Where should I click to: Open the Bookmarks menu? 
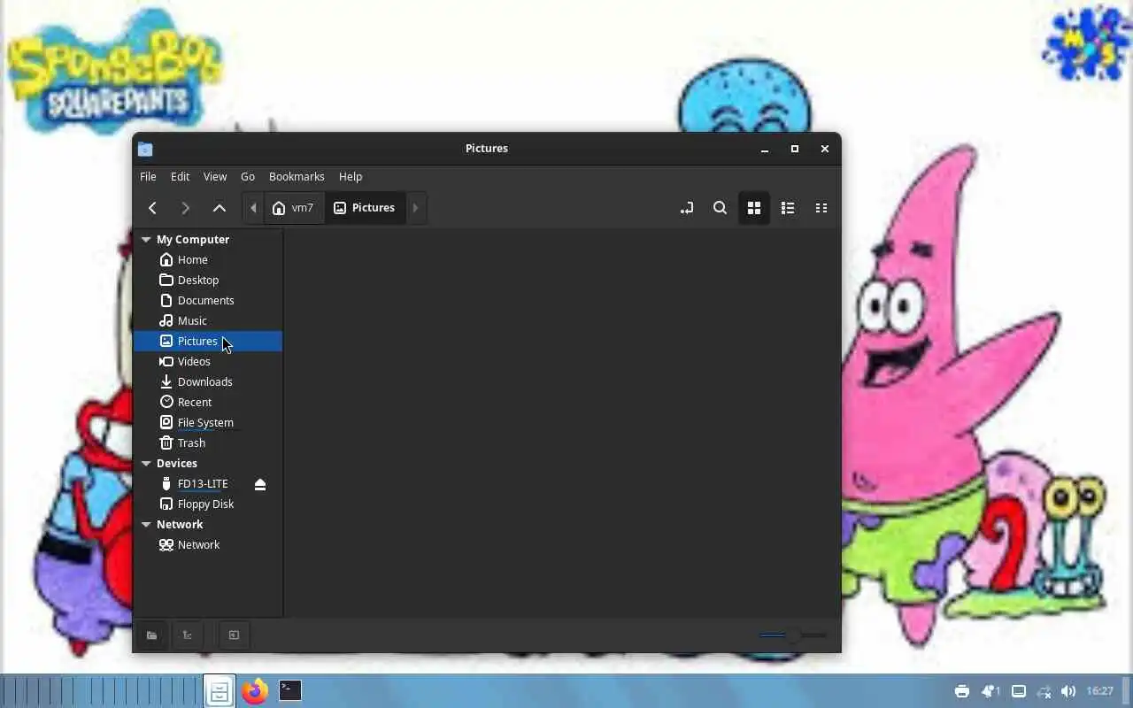click(297, 176)
